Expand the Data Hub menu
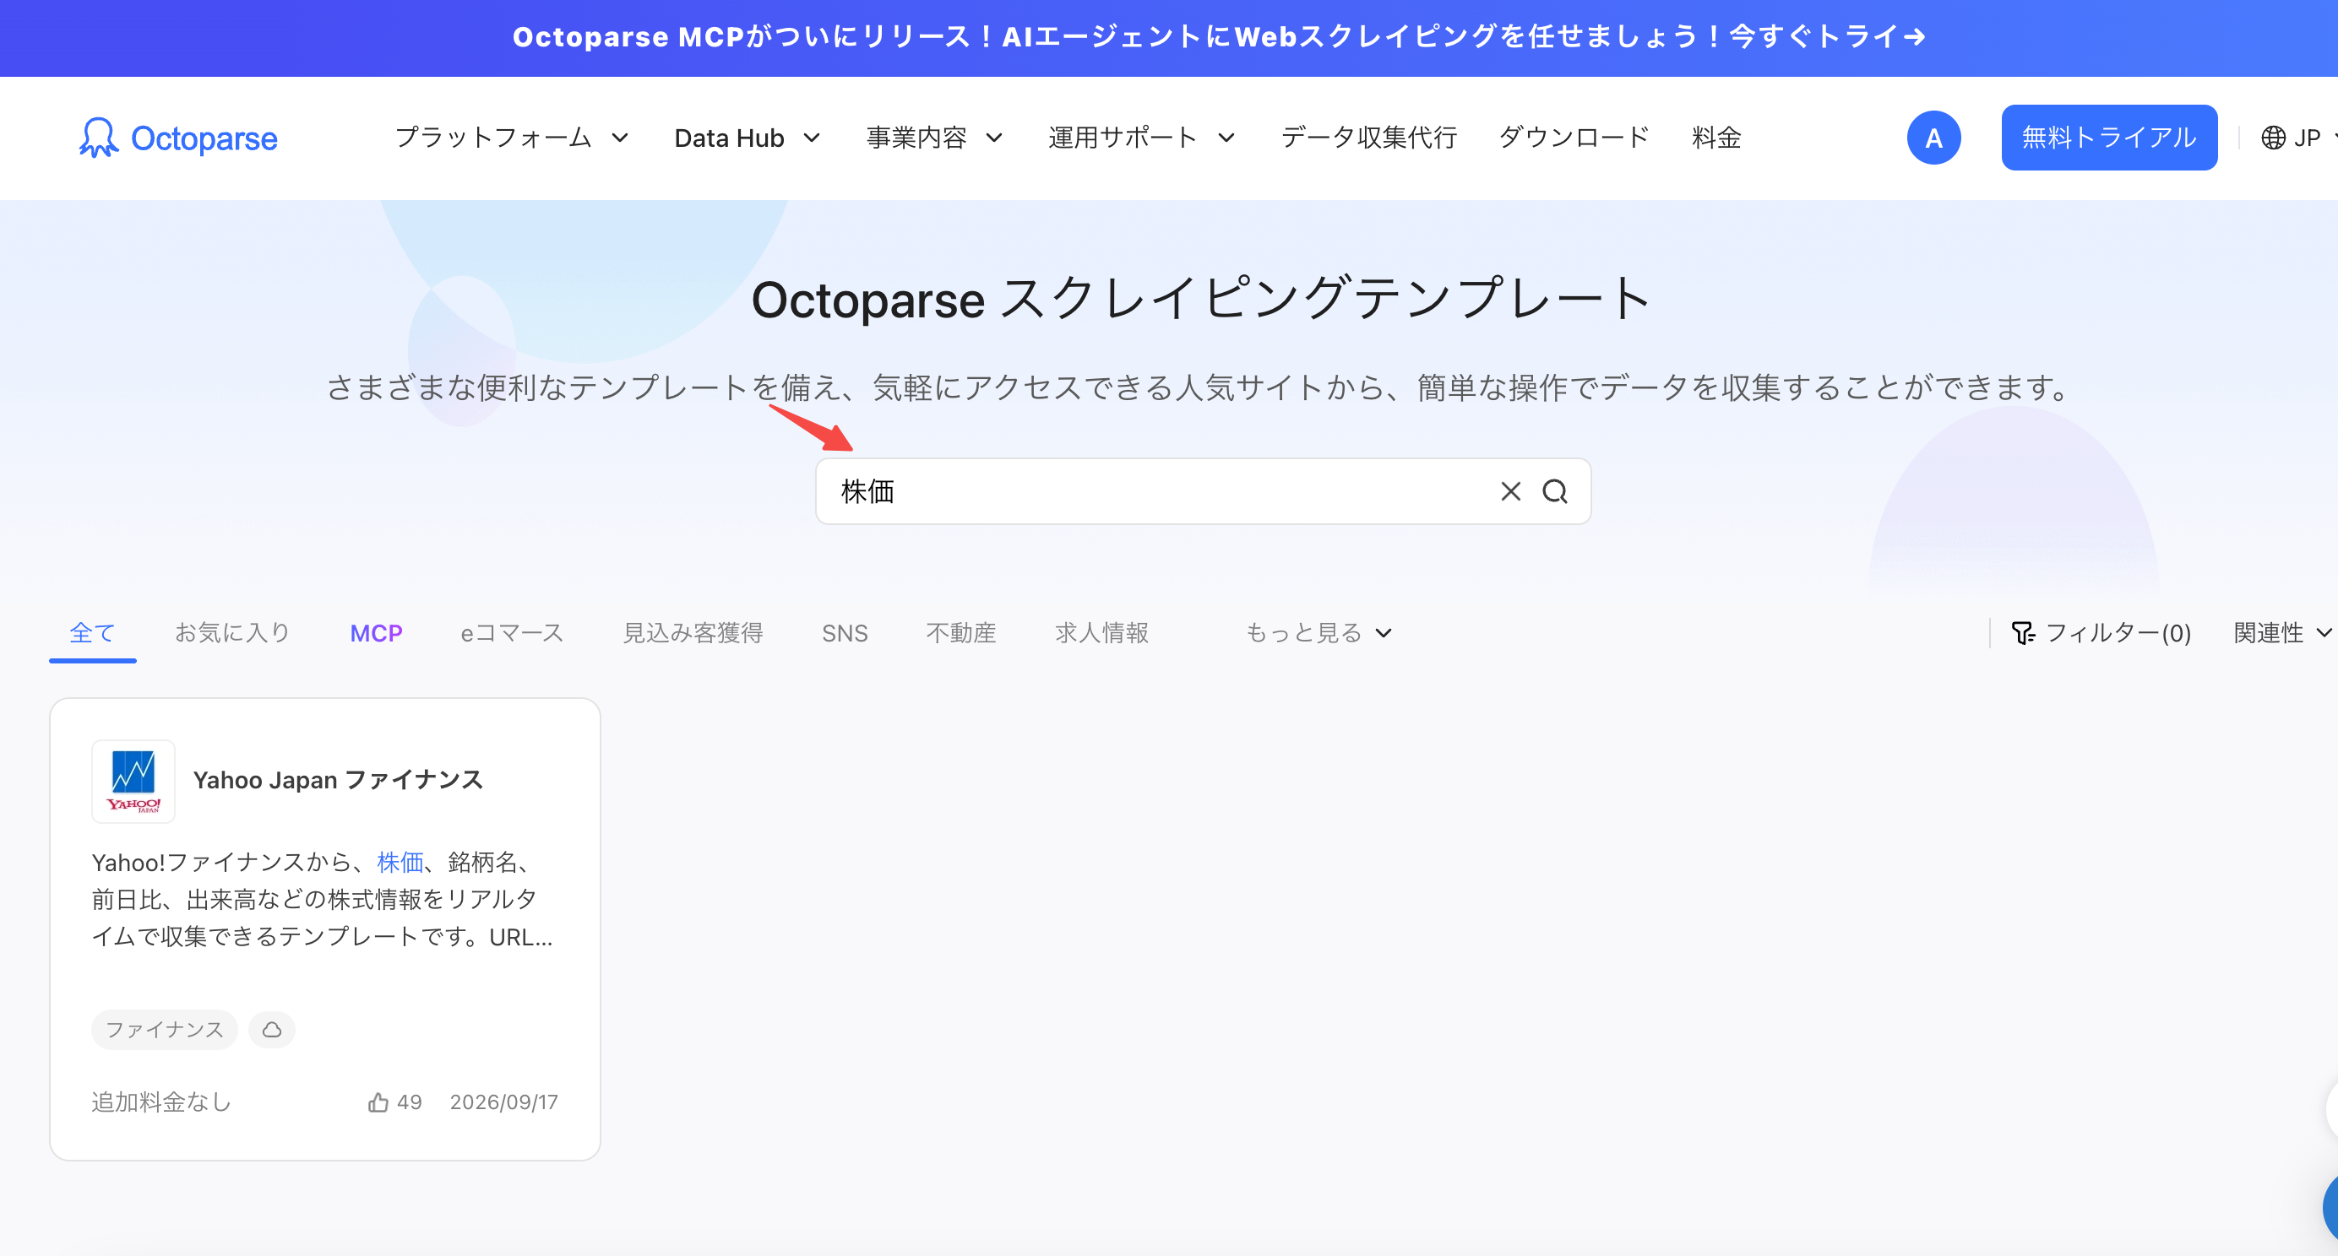 click(747, 138)
